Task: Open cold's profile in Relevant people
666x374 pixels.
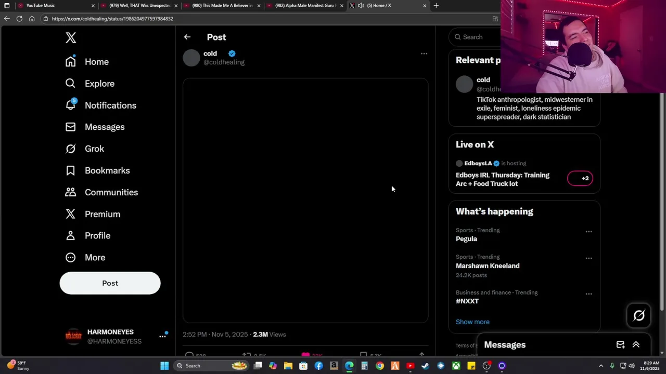Action: 483,80
